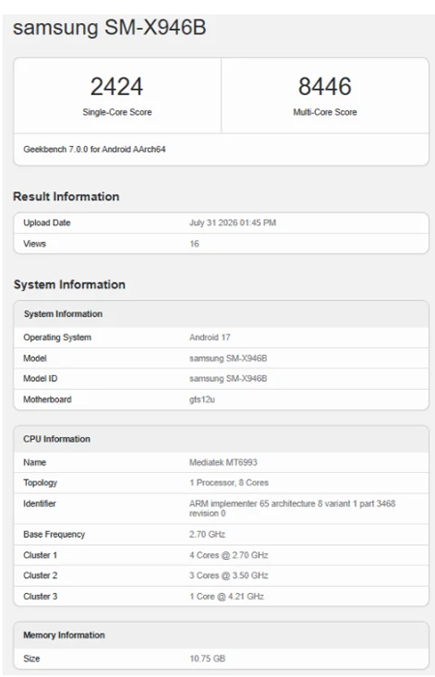Click the Cluster 2 label
435x677 pixels.
(41, 575)
